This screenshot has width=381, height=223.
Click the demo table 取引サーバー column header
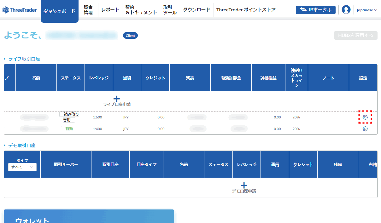(x=66, y=164)
